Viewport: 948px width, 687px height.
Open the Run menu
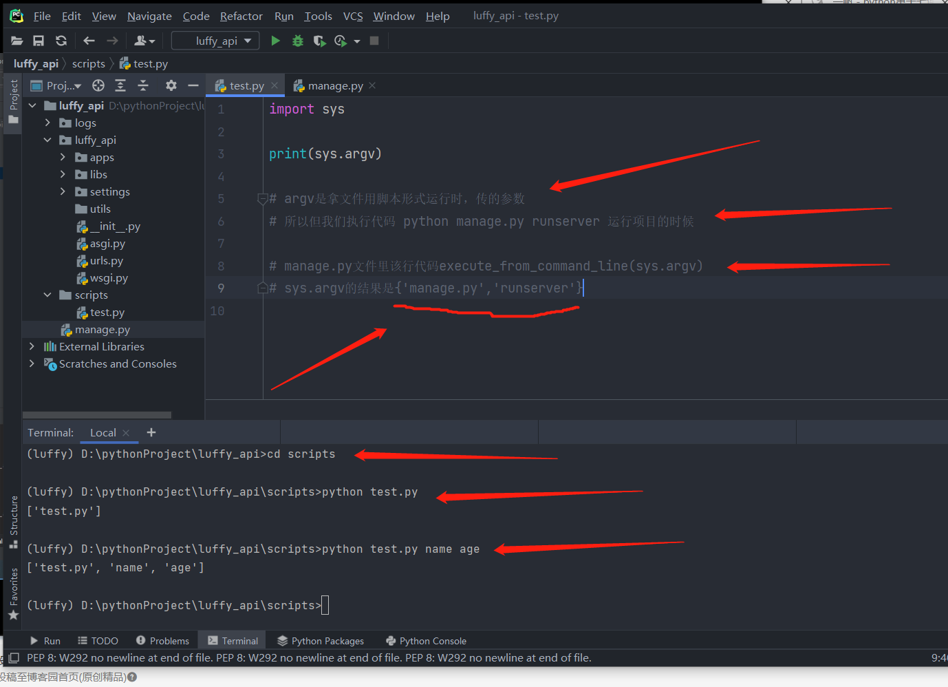284,16
